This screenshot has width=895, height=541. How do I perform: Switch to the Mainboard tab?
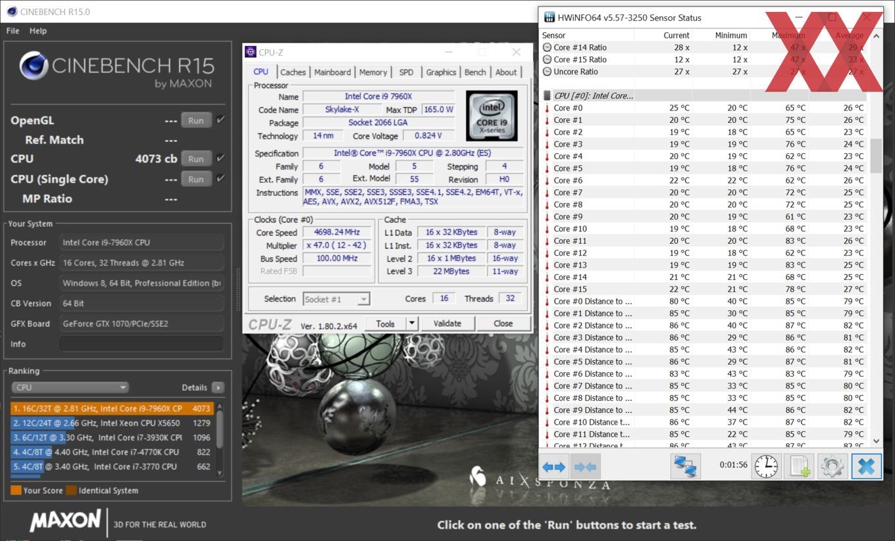coord(332,72)
